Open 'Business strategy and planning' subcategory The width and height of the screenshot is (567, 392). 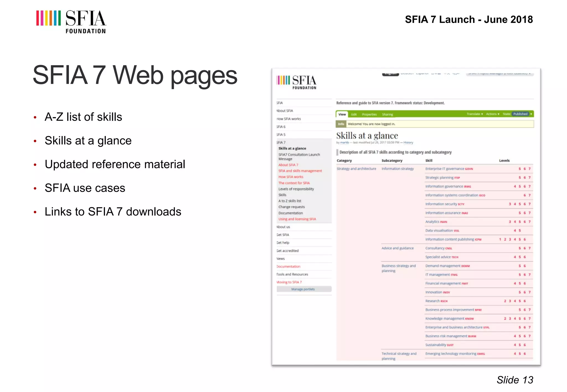point(399,268)
